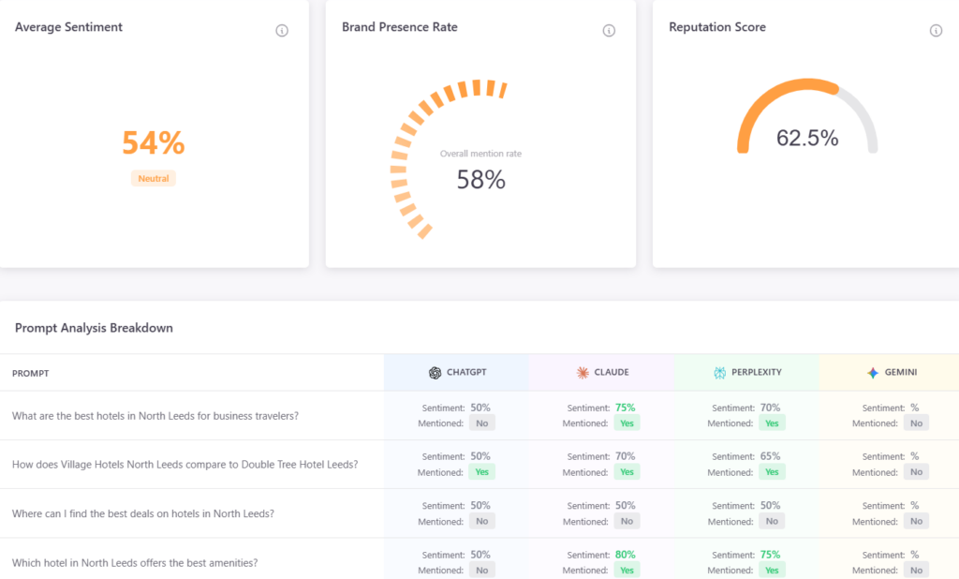Click the Claude logo icon
The width and height of the screenshot is (959, 579).
point(583,373)
